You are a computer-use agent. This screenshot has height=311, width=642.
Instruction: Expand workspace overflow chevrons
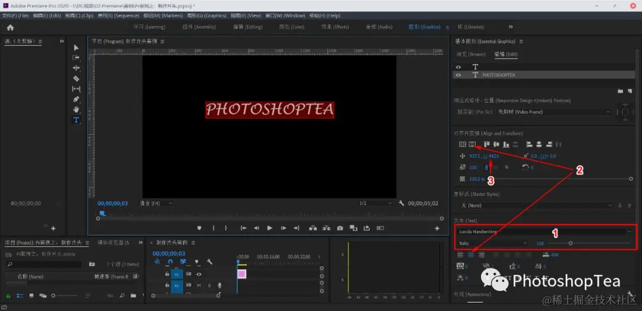point(511,27)
